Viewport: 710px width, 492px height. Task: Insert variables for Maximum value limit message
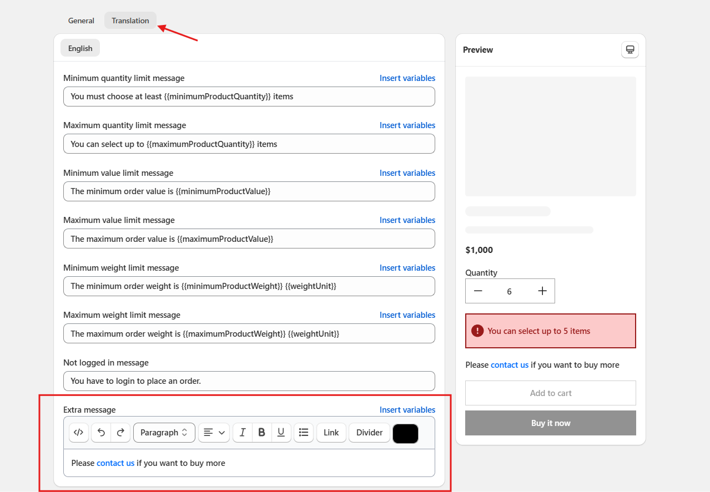(407, 220)
